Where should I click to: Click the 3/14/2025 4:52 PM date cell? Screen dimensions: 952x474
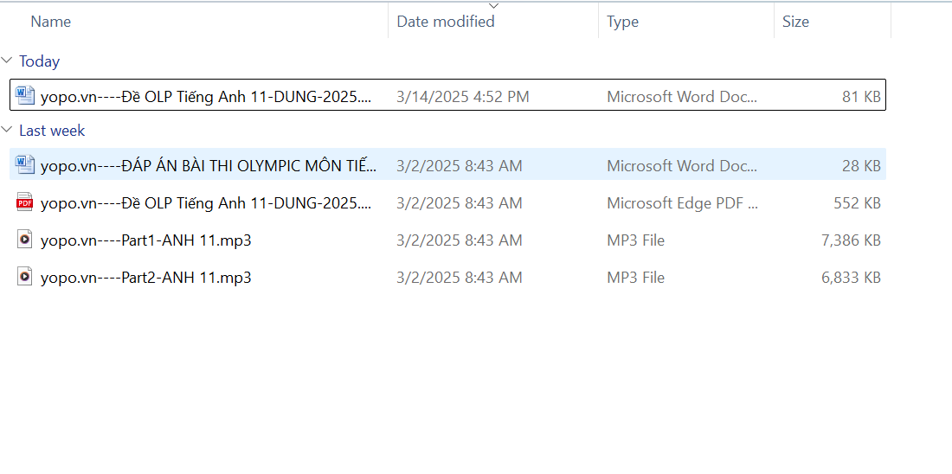pyautogui.click(x=462, y=97)
